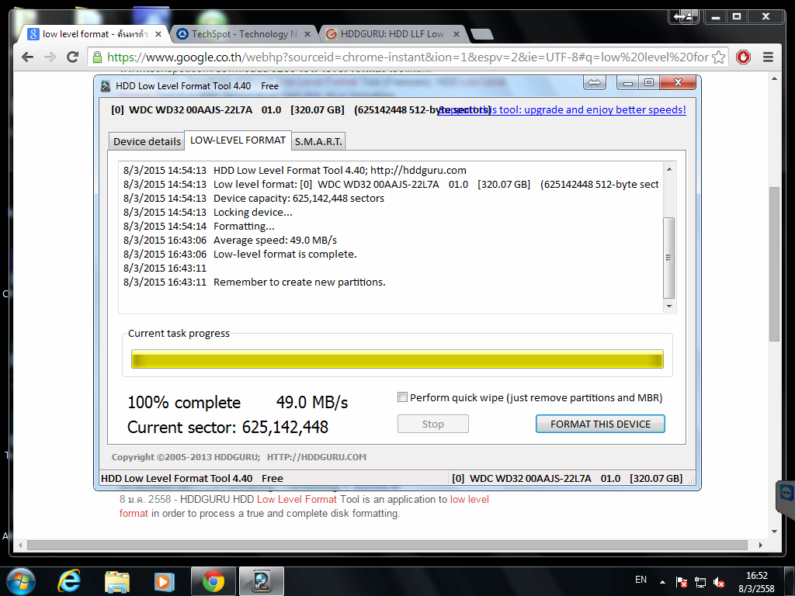
Task: Close the low level format Google tab
Action: [158, 34]
